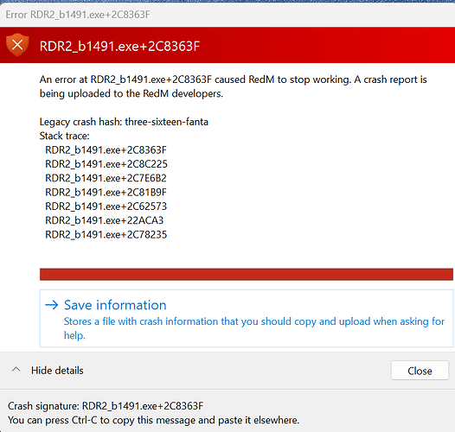Click the Hide details label
Image resolution: width=455 pixels, height=432 pixels.
point(57,371)
